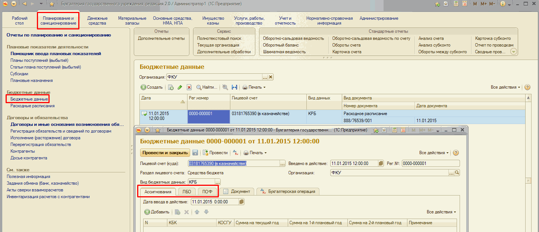
Task: Open calendar for Дата ввода в действие
Action: tap(242, 201)
